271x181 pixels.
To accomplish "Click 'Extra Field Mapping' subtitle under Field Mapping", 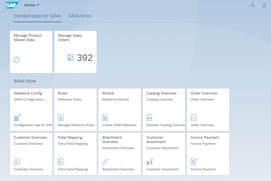I will (x=73, y=144).
